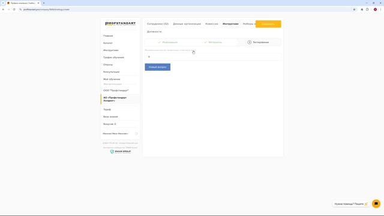
Task: Click the Profstandart logo
Action: click(x=120, y=24)
